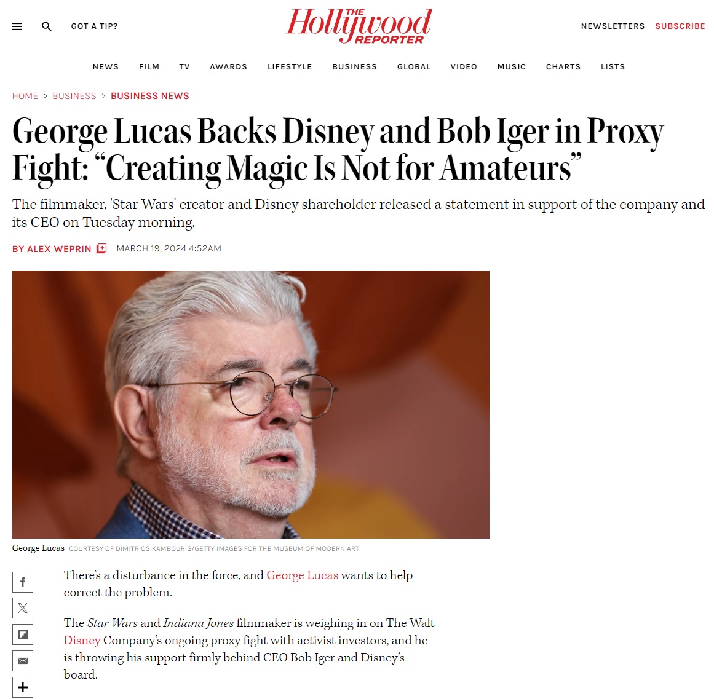Image resolution: width=714 pixels, height=699 pixels.
Task: Open the Business nav menu
Action: [355, 67]
